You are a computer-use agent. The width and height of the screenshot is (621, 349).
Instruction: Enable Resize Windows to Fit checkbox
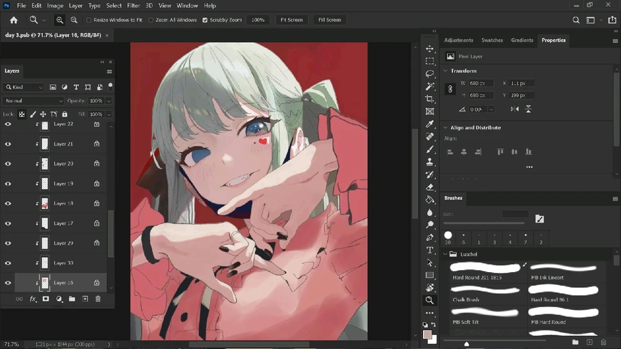pos(89,20)
